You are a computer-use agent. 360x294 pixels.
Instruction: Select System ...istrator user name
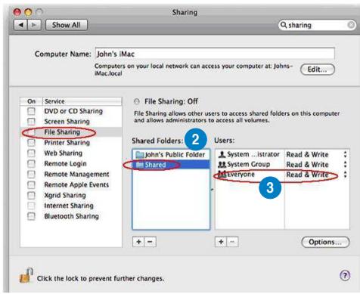coord(253,154)
